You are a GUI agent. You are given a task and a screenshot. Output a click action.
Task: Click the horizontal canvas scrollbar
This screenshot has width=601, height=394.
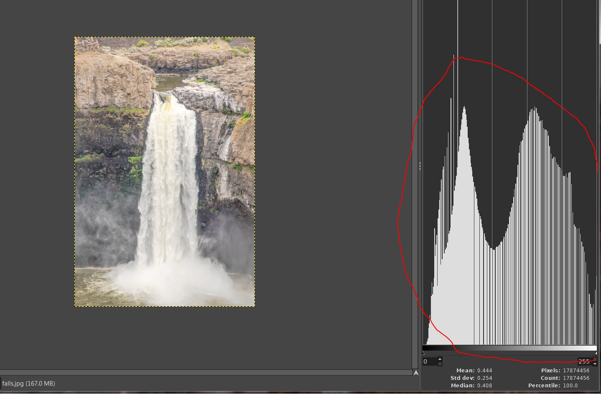tap(206, 372)
